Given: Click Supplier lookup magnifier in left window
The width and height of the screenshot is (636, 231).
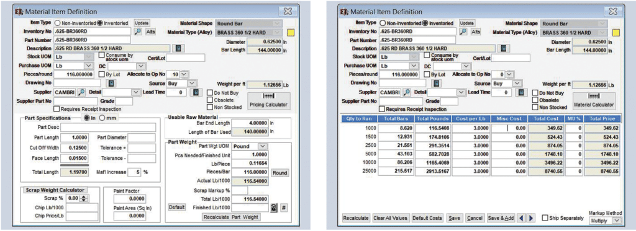Looking at the screenshot, I should pyautogui.click(x=81, y=92).
